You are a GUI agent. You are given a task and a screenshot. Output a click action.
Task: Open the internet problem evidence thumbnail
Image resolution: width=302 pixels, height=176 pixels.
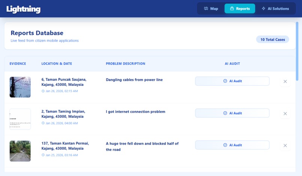coord(20,119)
